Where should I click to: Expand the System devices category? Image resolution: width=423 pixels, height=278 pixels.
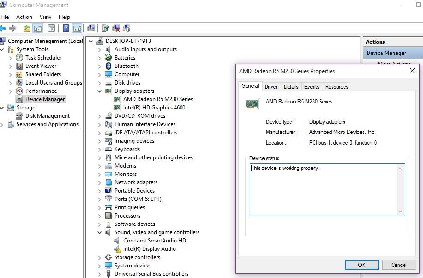click(100, 266)
